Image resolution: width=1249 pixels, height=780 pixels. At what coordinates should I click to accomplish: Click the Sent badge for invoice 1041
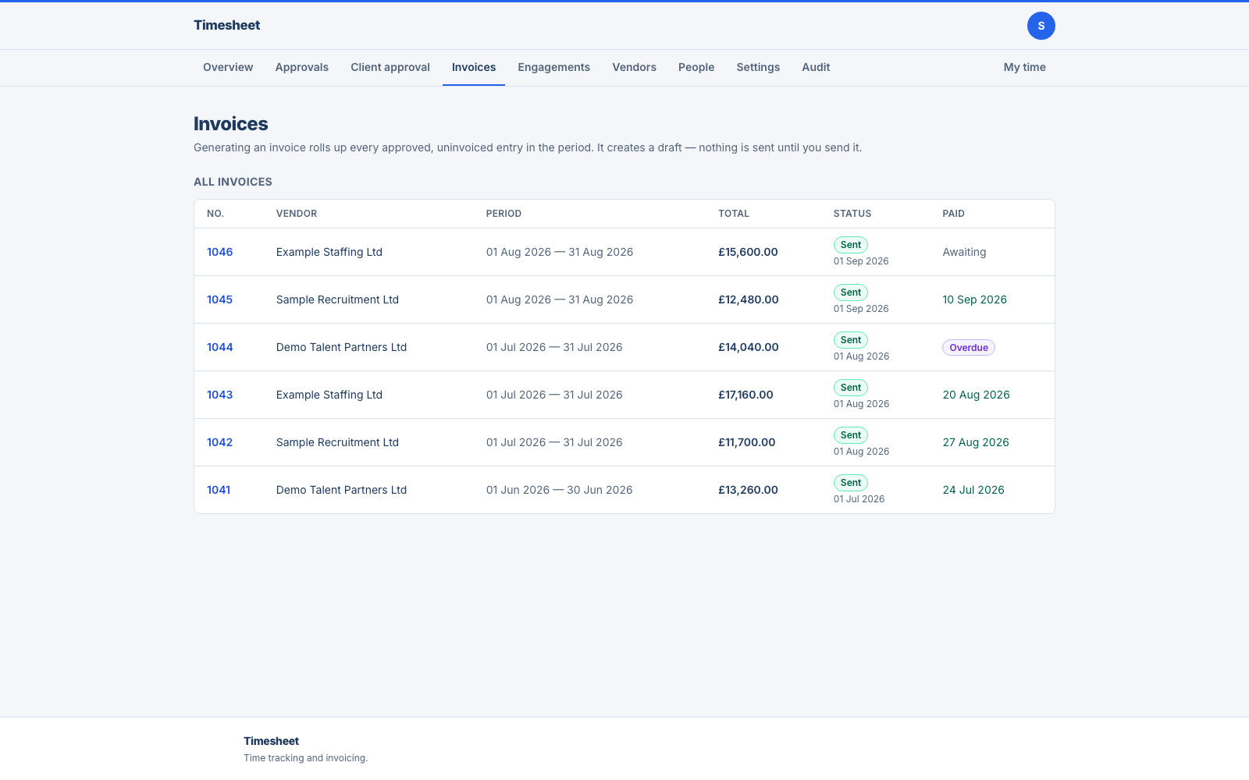point(850,483)
